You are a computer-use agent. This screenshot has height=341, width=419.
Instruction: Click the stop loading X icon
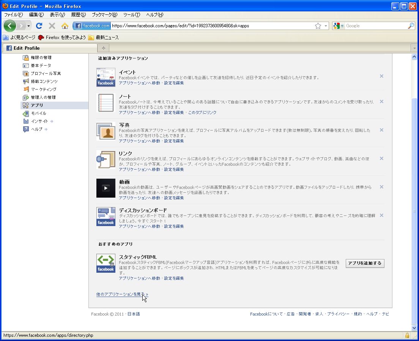pyautogui.click(x=52, y=26)
